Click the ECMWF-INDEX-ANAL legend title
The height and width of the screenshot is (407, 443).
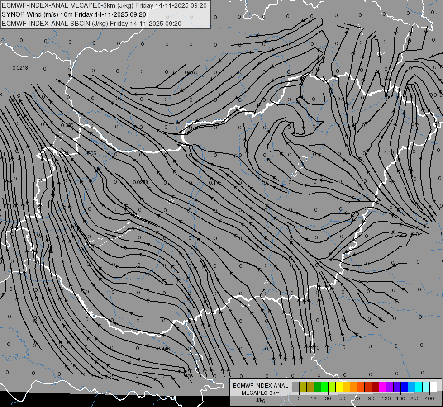pos(261,386)
